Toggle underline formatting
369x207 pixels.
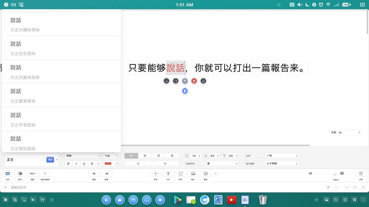tap(84, 164)
